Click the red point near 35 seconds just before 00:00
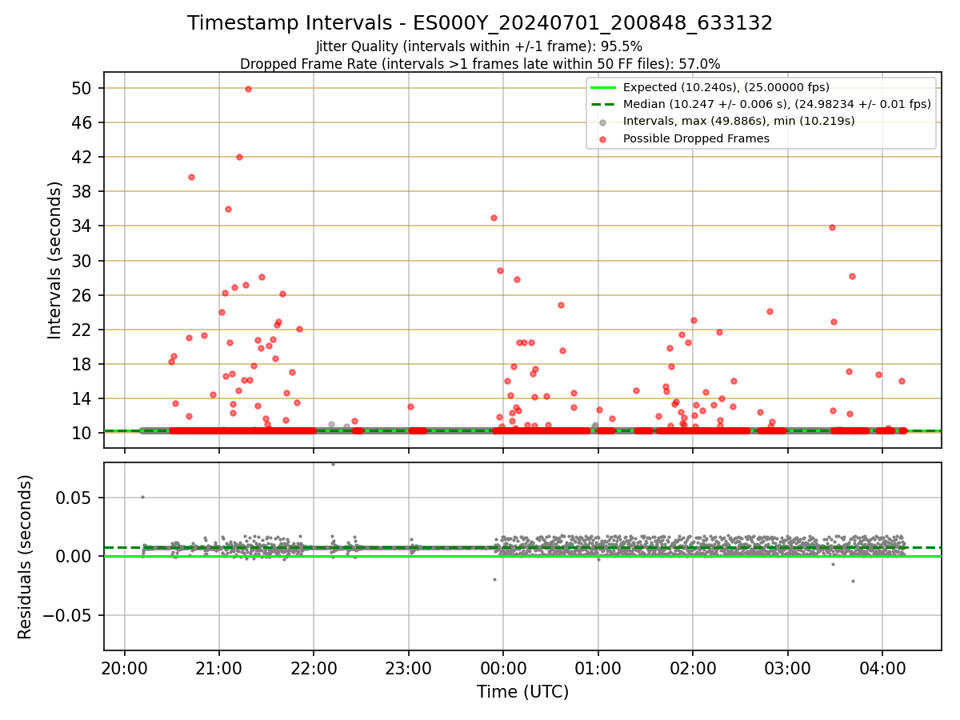960x720 pixels. click(x=494, y=218)
